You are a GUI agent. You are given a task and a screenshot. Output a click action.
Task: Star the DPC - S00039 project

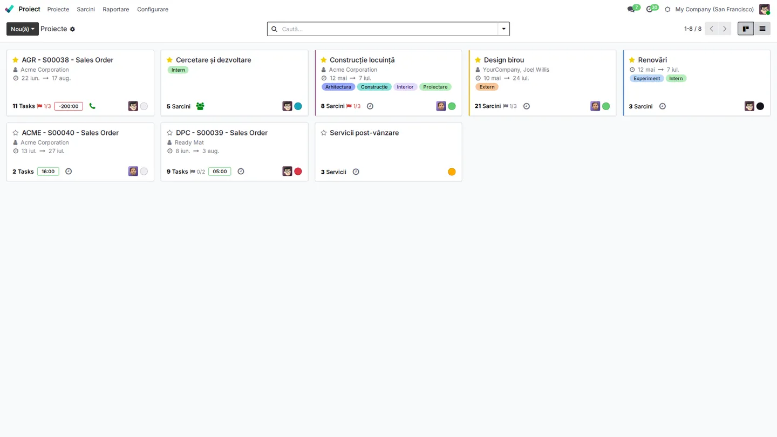(x=169, y=133)
